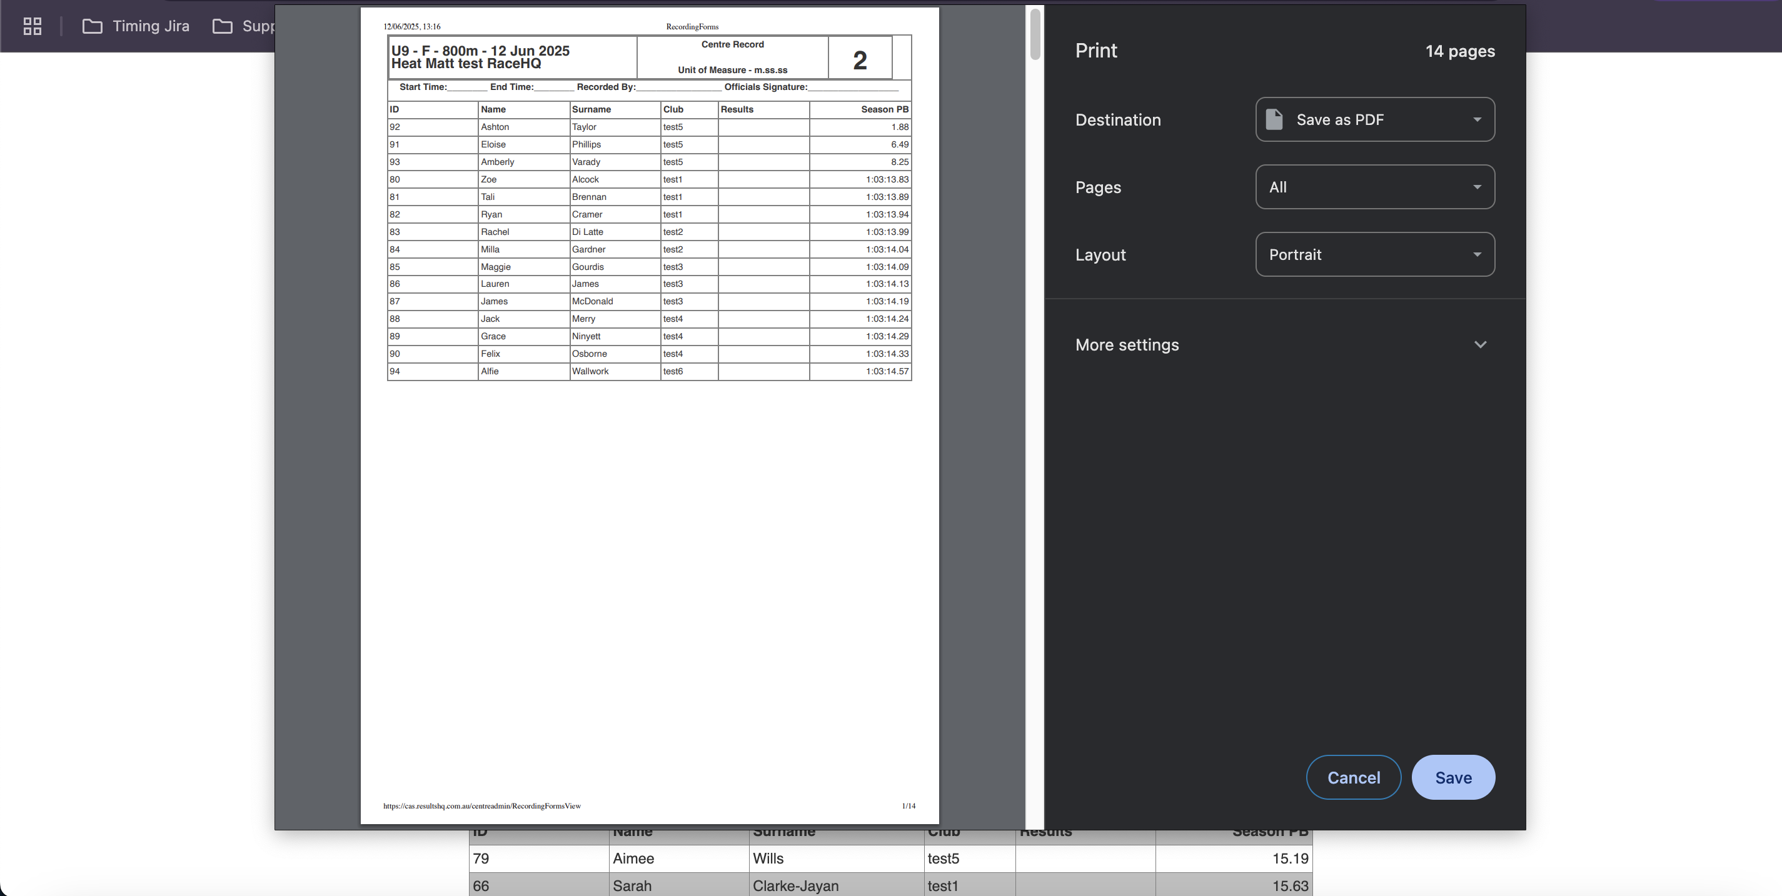Click the 'Destination' label
This screenshot has width=1782, height=896.
(x=1118, y=119)
